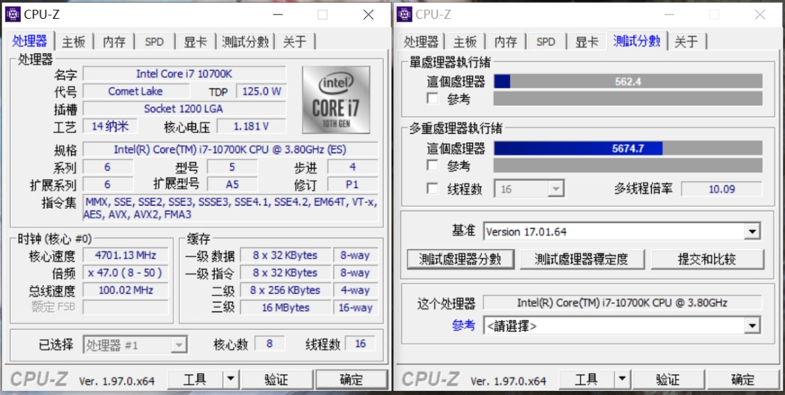Click 工具 button in right window
The width and height of the screenshot is (785, 395).
586,380
